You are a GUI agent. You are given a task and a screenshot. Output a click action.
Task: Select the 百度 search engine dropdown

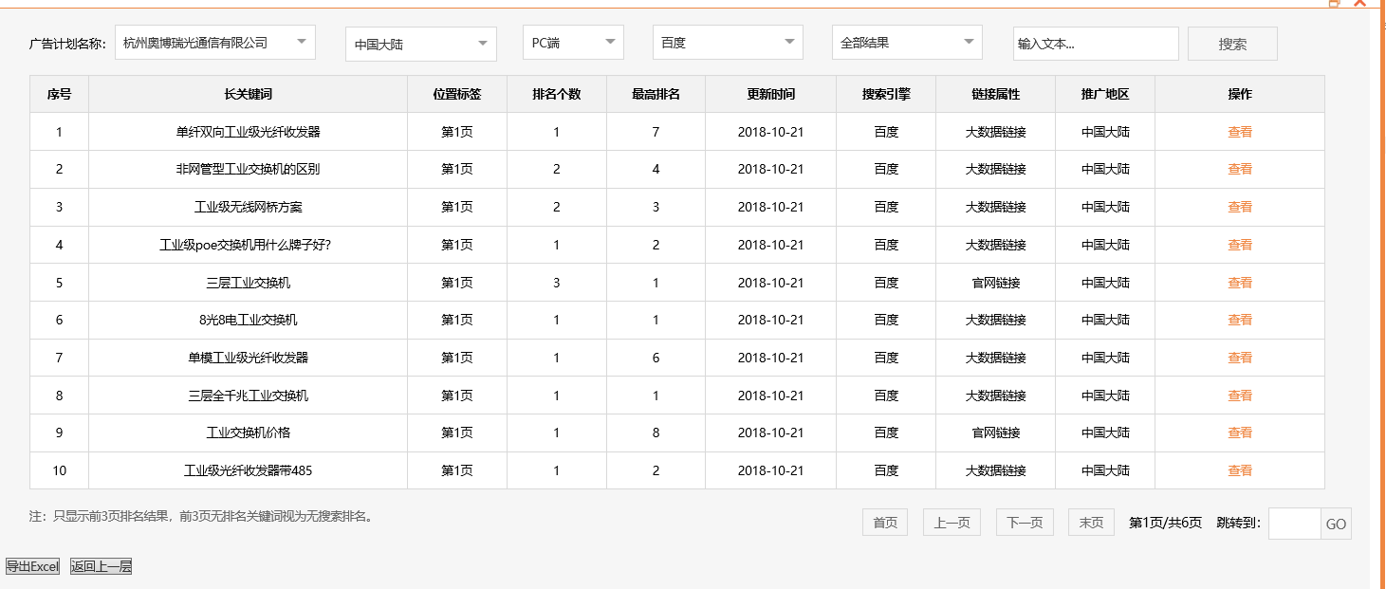point(727,43)
